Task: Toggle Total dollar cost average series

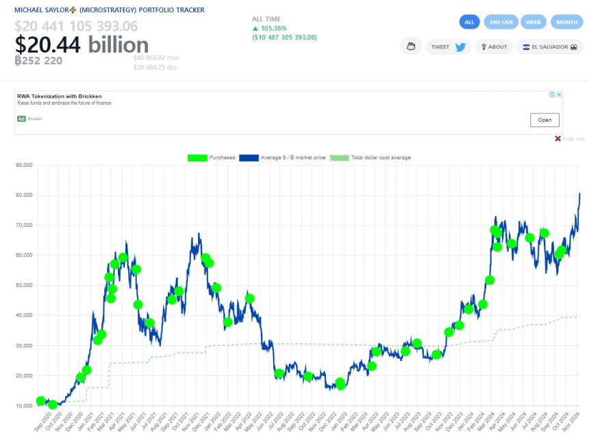Action: (371, 158)
